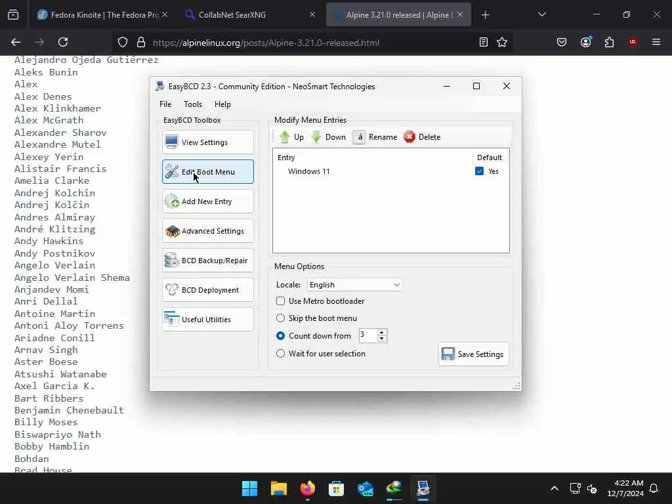Open Add New Entry section
672x504 pixels.
pos(208,201)
